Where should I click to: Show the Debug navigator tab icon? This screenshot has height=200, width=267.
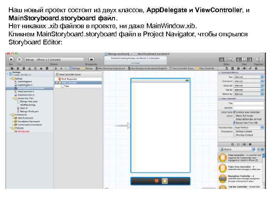click(x=35, y=69)
